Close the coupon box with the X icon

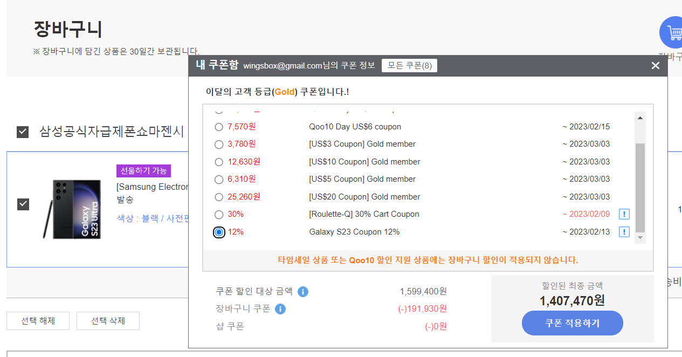(656, 66)
